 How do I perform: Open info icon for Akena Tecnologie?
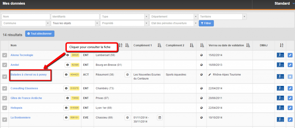pyautogui.click(x=67, y=55)
